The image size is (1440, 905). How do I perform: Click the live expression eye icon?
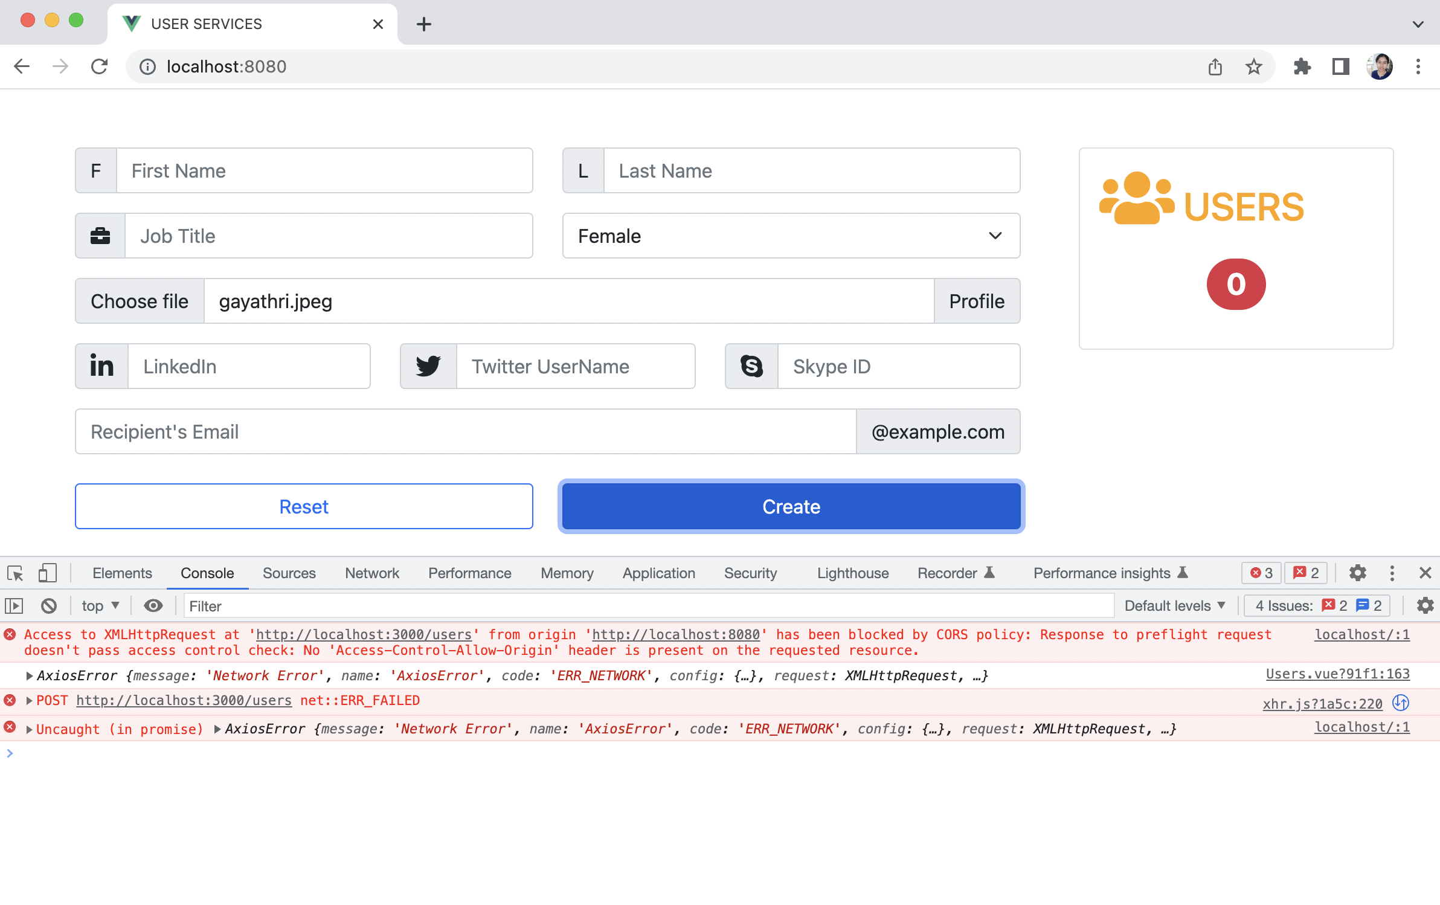[x=153, y=605]
